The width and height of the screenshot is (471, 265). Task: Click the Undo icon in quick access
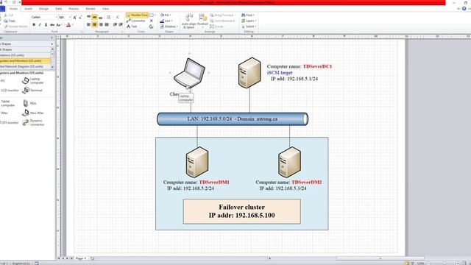[6, 2]
